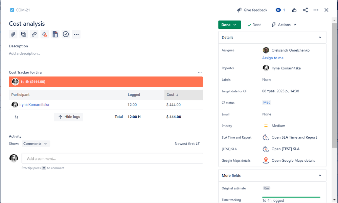Viewport: 338px width, 203px height.
Task: Open SLA Time and Report clock icon
Action: click(x=266, y=137)
